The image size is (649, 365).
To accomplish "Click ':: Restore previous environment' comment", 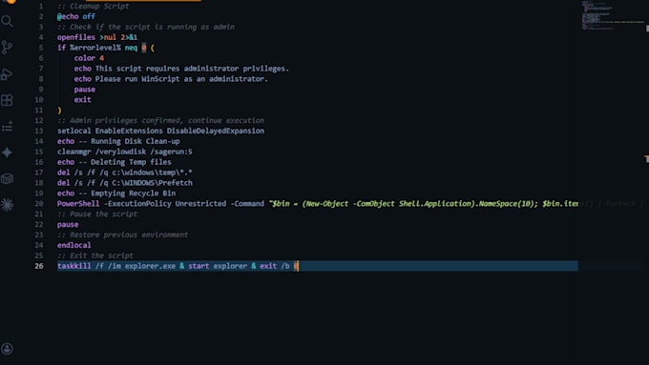I will (x=122, y=234).
